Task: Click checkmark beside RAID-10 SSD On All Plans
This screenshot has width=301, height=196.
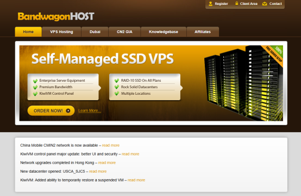Action: tap(117, 81)
